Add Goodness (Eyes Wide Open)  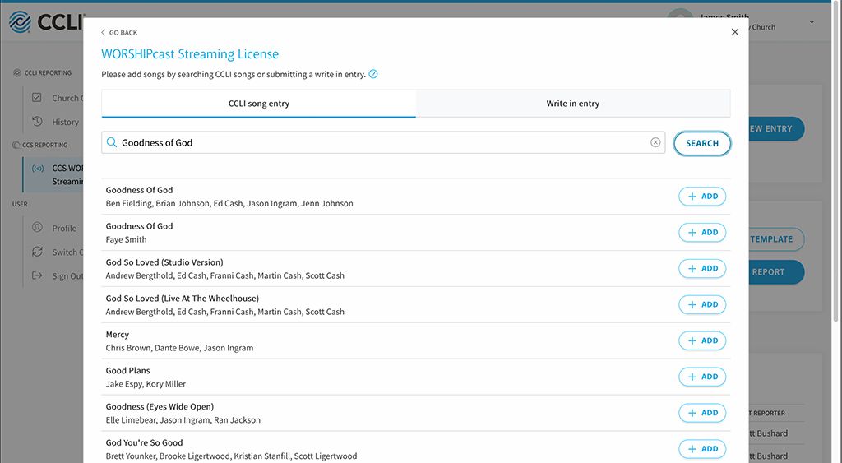pos(702,413)
